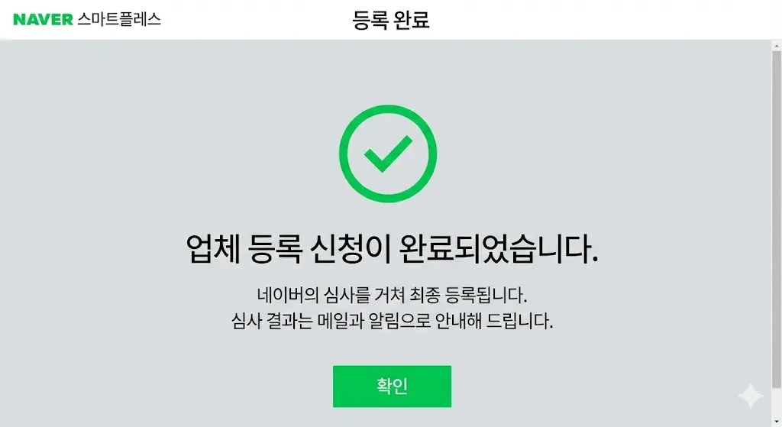This screenshot has width=782, height=427.
Task: Click the green checkmark circle icon
Action: (x=388, y=154)
